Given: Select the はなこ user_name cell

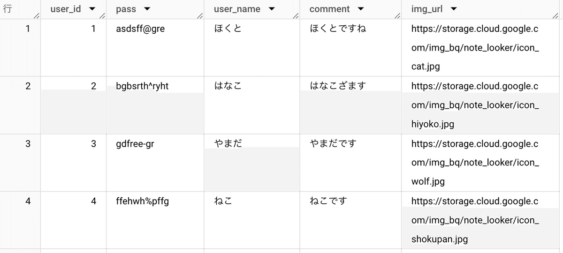Looking at the screenshot, I should coord(252,105).
